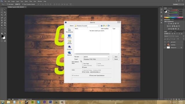The image size is (185, 104).
Task: Select the Horizontal Type tool
Action: tap(5, 28)
